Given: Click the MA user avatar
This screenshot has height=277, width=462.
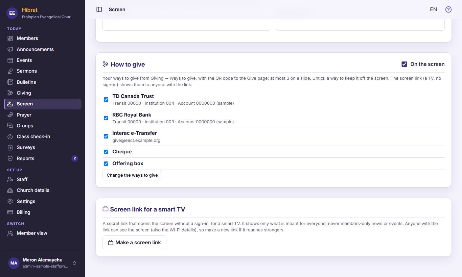Looking at the screenshot, I should [x=14, y=263].
